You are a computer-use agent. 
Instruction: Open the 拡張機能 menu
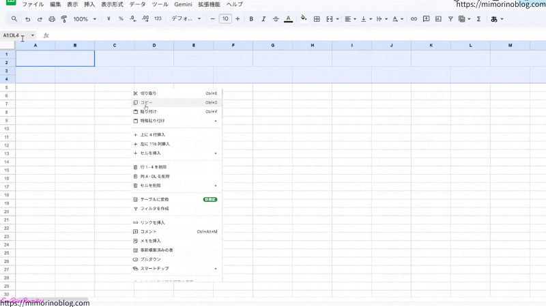209,5
